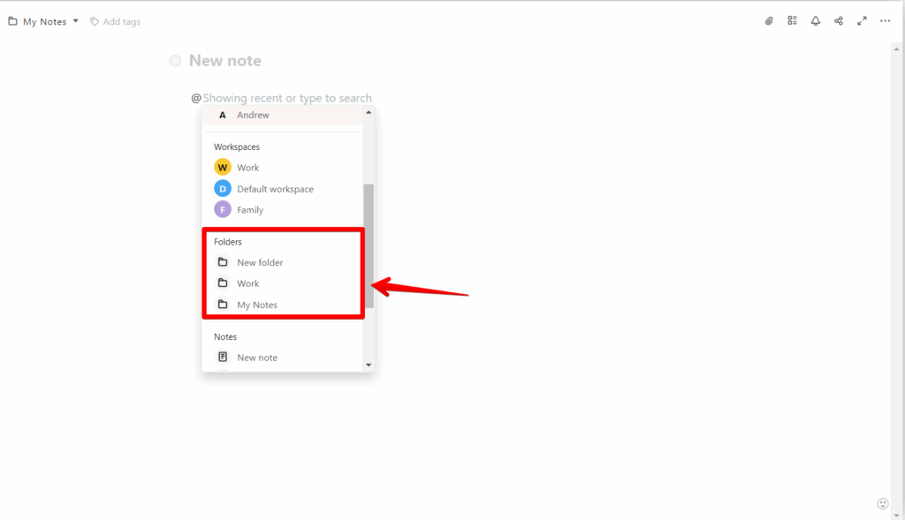Click the tag icon beside Add tags
Screen dimensions: 905x520
click(x=95, y=22)
